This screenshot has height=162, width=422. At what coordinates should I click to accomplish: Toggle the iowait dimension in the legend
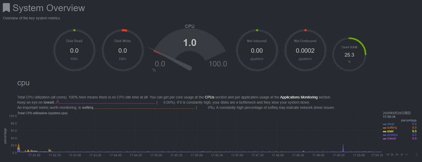pyautogui.click(x=391, y=138)
